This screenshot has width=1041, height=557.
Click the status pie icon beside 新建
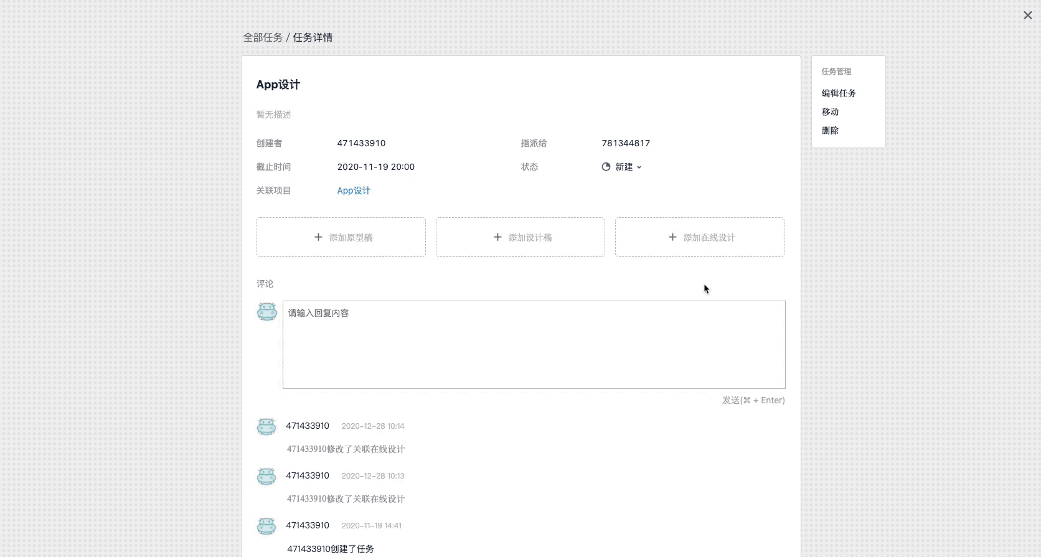[606, 167]
